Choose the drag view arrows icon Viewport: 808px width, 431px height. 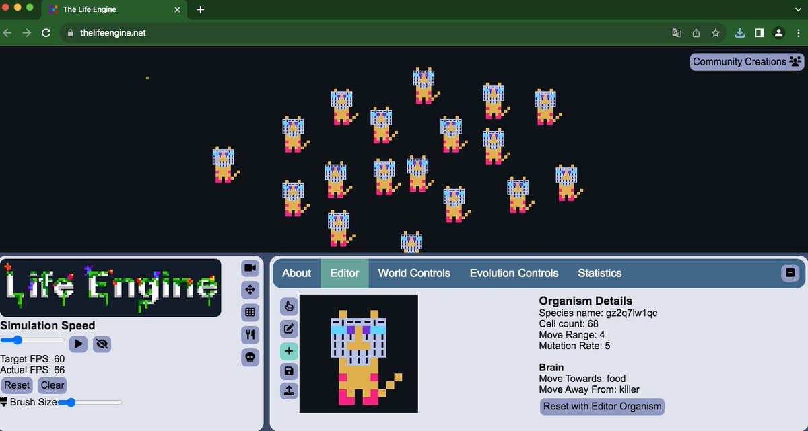tap(250, 290)
